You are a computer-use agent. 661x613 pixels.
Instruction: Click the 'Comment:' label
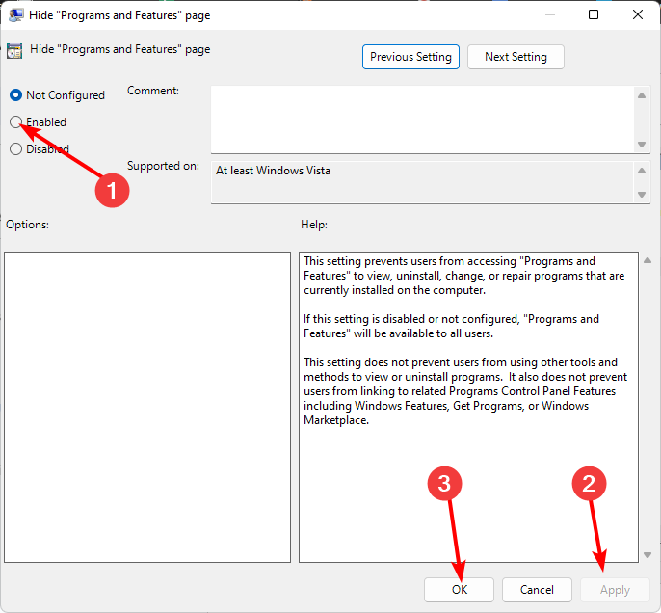point(153,91)
